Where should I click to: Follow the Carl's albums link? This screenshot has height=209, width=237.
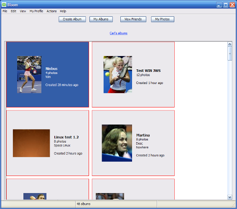(x=119, y=33)
